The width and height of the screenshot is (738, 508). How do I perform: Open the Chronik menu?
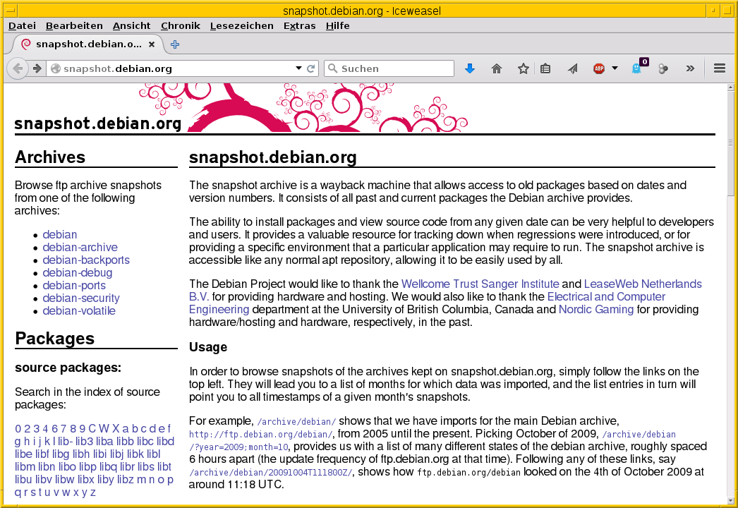180,25
